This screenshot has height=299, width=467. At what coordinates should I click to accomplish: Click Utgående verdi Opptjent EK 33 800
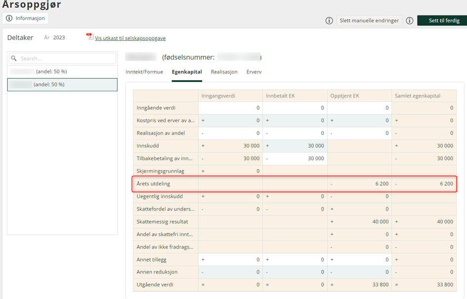pyautogui.click(x=359, y=285)
